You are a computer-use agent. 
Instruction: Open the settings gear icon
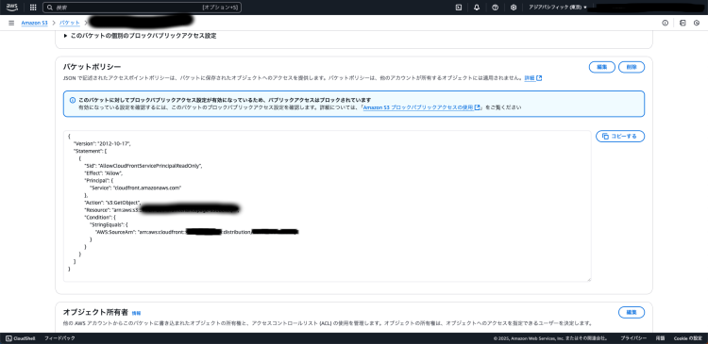coord(514,8)
